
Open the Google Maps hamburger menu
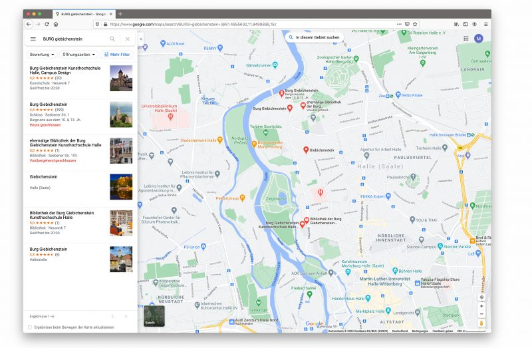[33, 39]
